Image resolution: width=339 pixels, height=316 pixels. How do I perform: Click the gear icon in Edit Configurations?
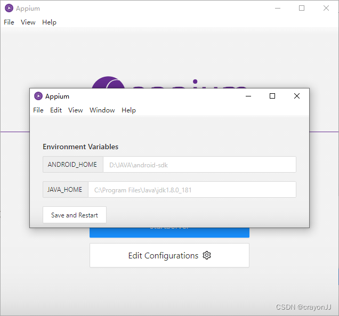pyautogui.click(x=207, y=255)
